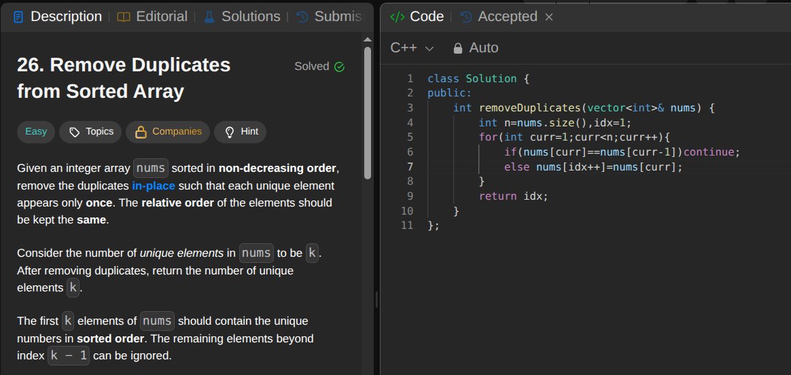Click the Hint lightbulb icon
Screen dimensions: 791x375
(x=230, y=132)
